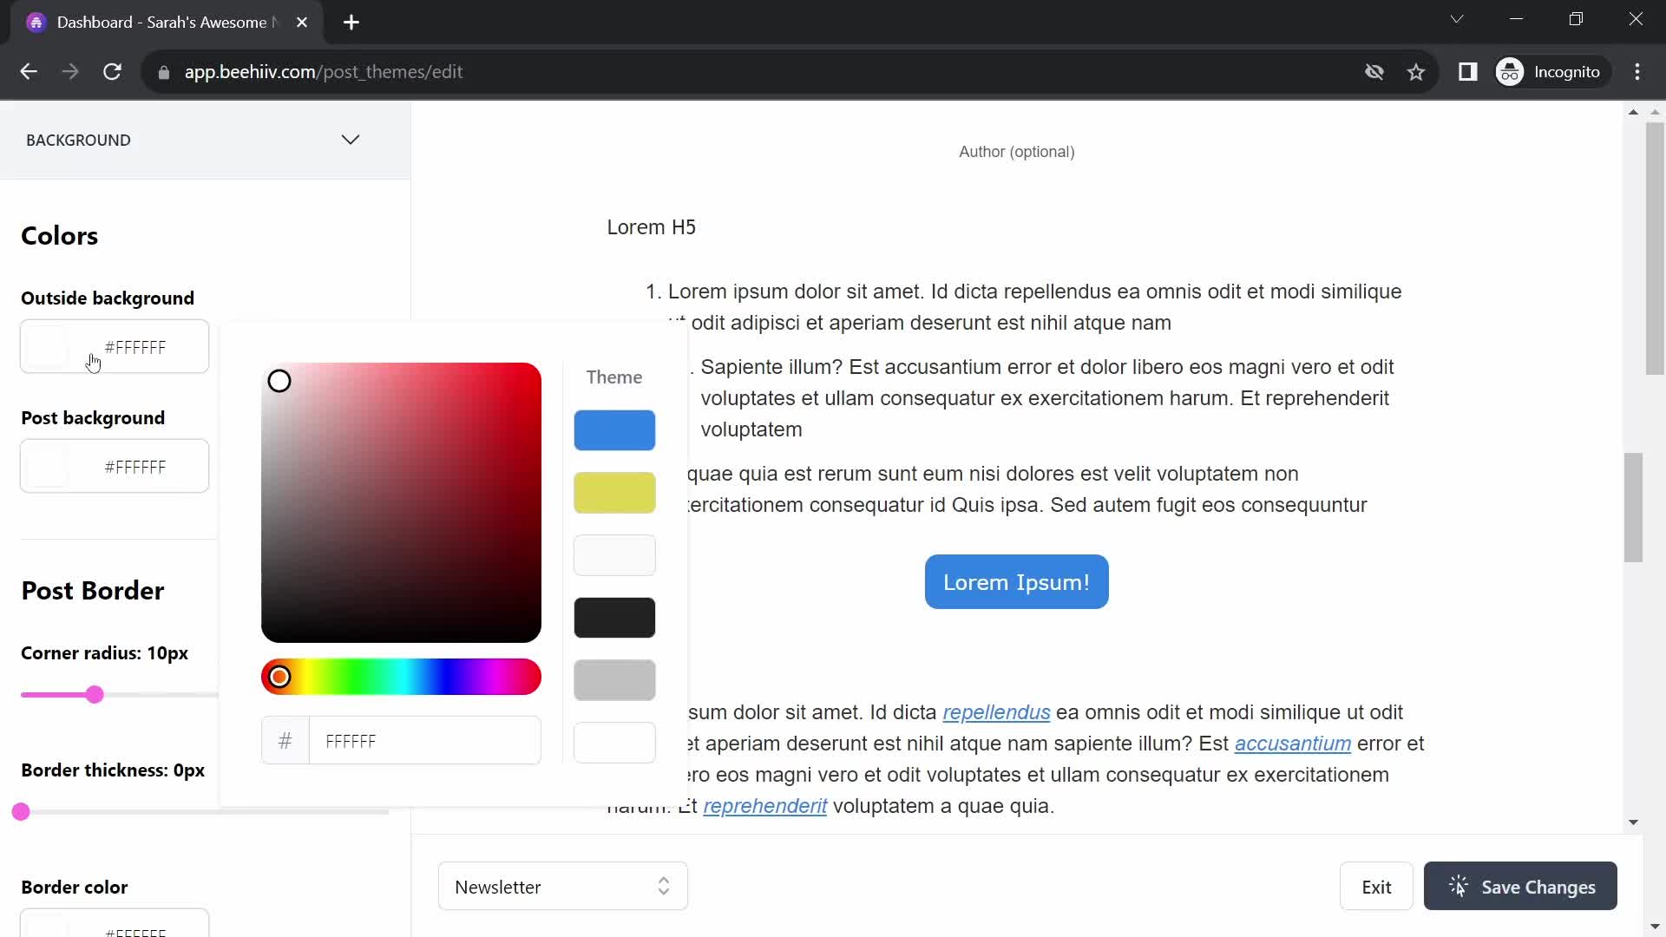Select the transparent theme color swatch
Viewport: 1666px width, 937px height.
(615, 743)
